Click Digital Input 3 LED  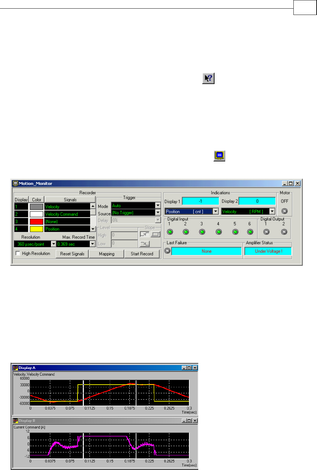(202, 232)
